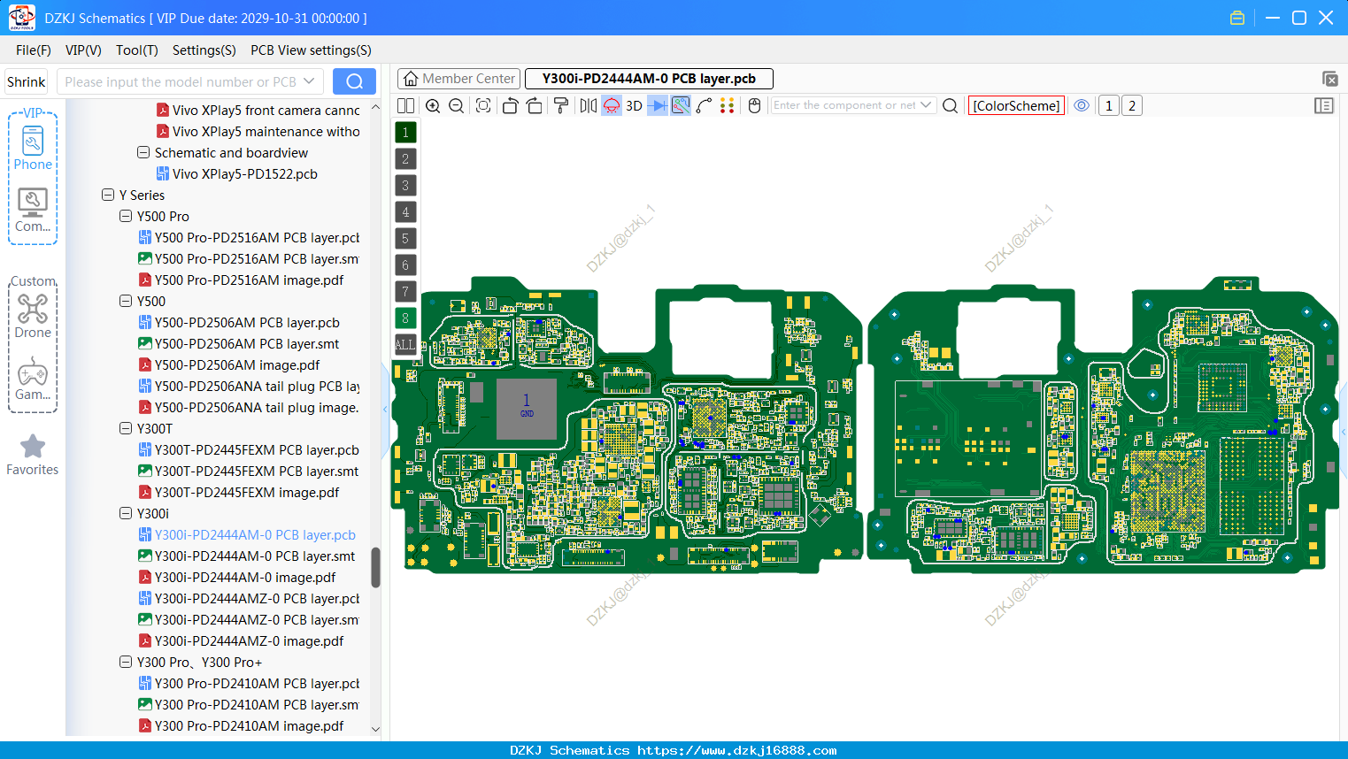
Task: Show layer 1 of the PCB
Action: click(405, 133)
